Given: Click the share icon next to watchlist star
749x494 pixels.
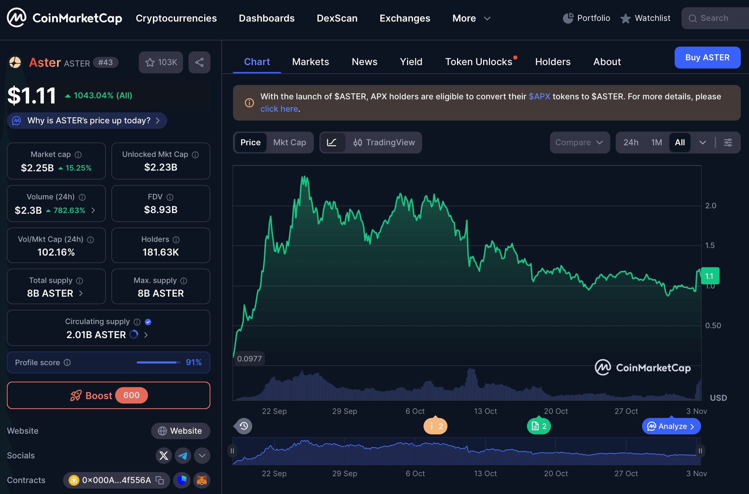Looking at the screenshot, I should 199,62.
